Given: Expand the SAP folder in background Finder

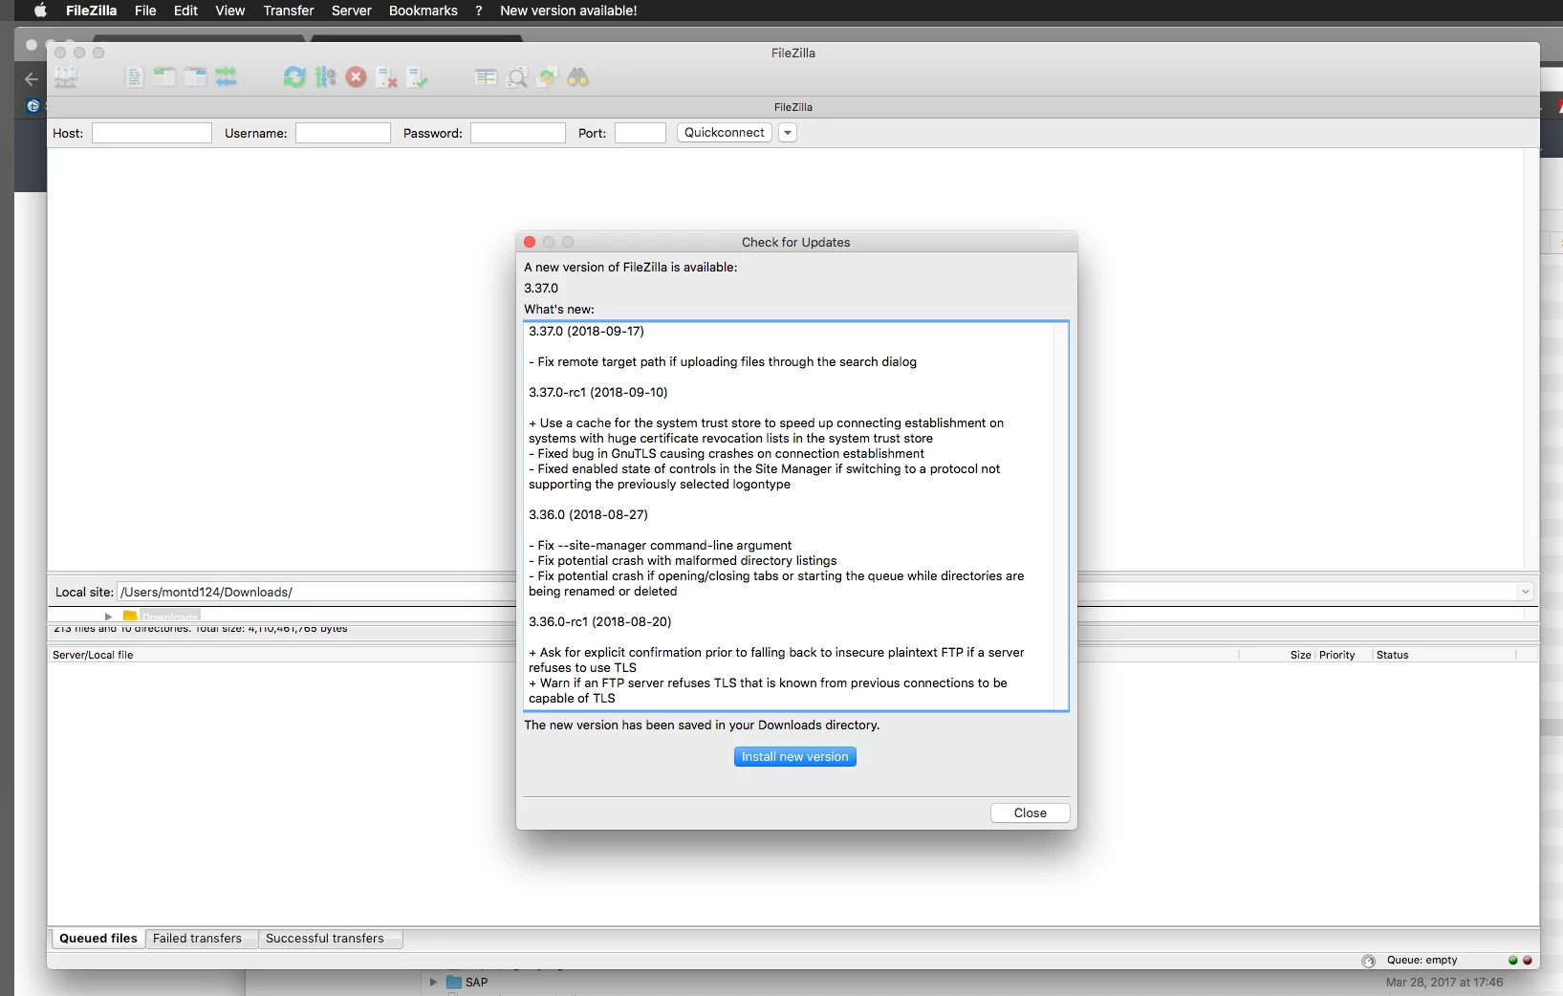Looking at the screenshot, I should click(433, 982).
